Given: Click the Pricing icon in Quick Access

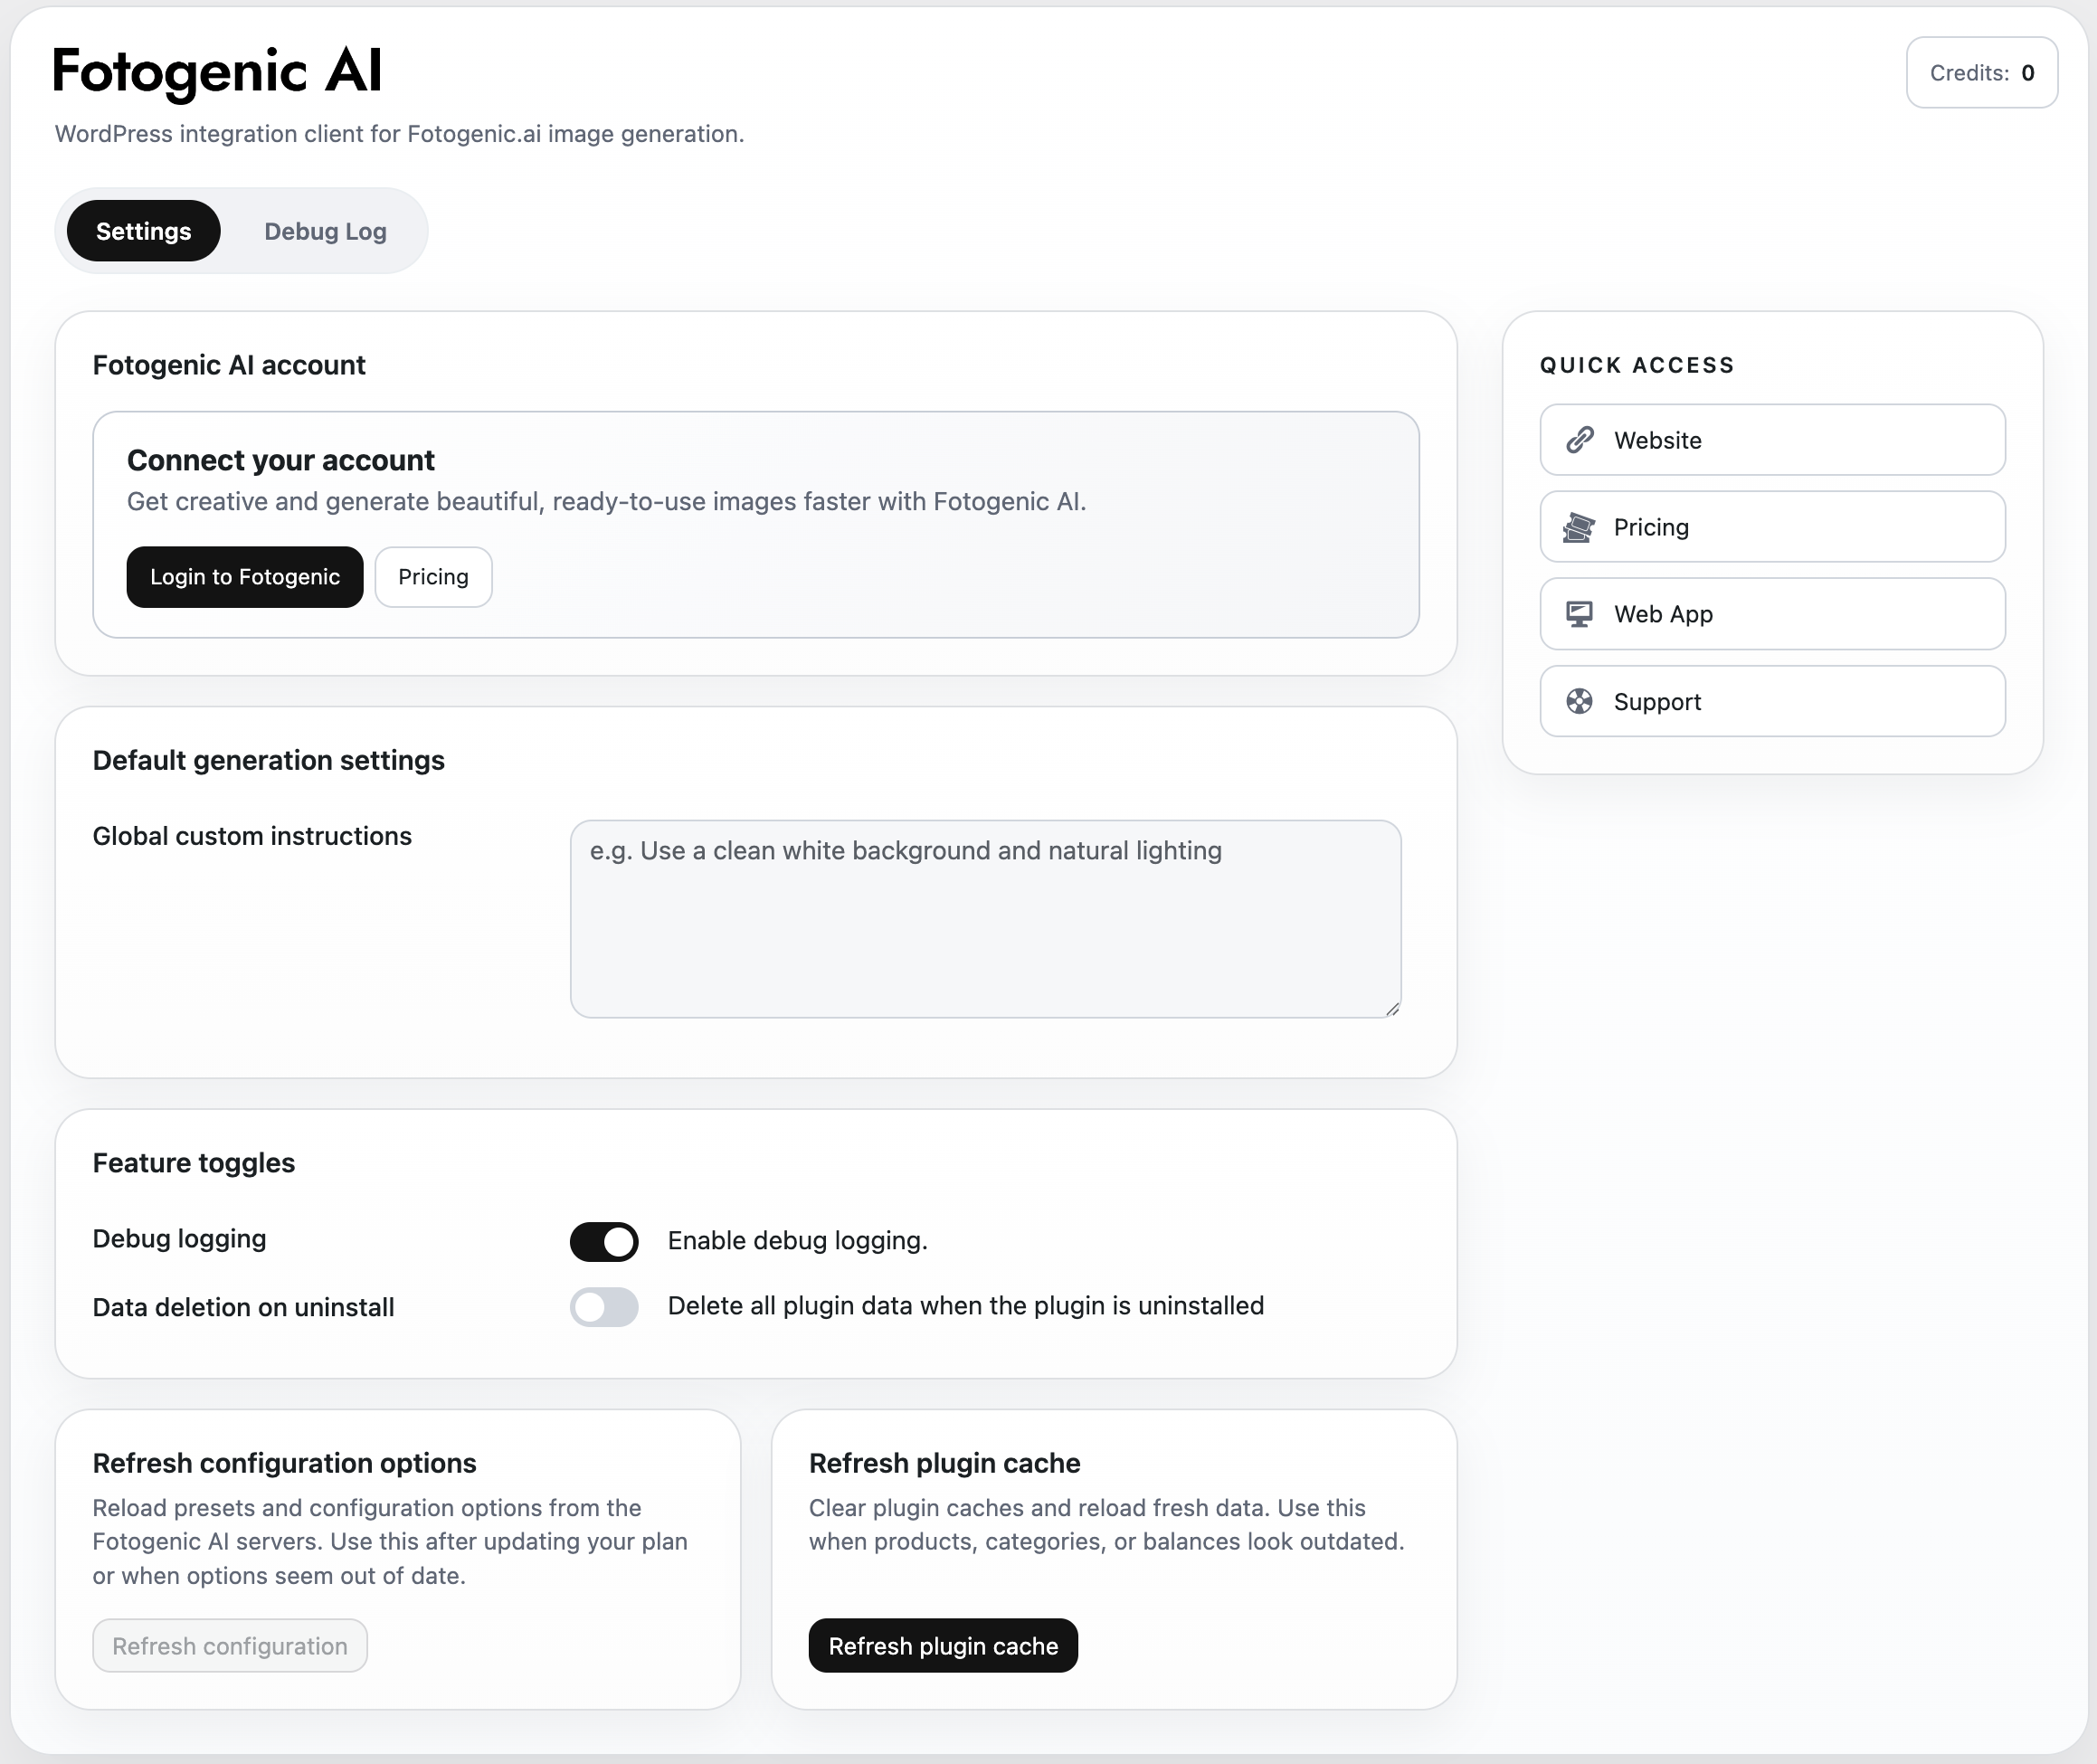Looking at the screenshot, I should click(x=1579, y=527).
